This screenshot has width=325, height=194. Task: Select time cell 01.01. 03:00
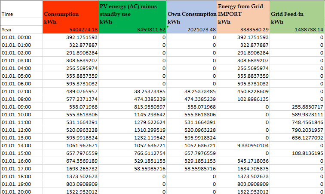(x=21, y=61)
